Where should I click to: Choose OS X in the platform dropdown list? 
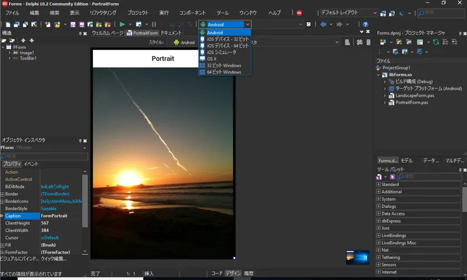point(212,59)
